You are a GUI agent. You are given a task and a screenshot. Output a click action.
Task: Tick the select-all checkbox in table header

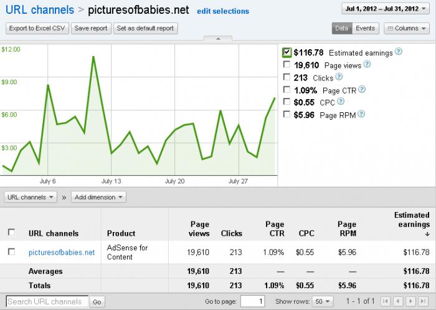pos(11,232)
